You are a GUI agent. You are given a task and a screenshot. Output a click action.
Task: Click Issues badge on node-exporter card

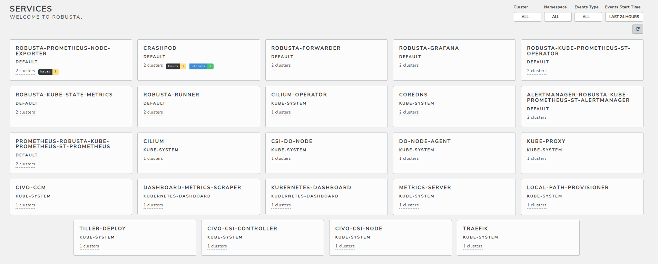[x=48, y=72]
